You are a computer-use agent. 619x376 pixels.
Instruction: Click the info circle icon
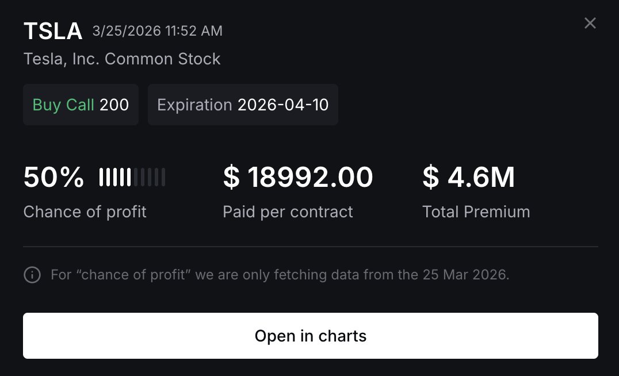(32, 275)
